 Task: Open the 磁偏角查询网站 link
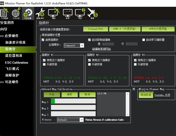pyautogui.click(x=101, y=49)
